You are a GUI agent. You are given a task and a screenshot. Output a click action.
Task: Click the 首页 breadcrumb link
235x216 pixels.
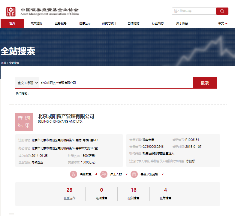4,63
